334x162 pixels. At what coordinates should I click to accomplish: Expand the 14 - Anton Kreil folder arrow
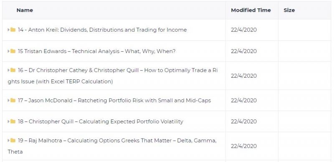click(8, 30)
